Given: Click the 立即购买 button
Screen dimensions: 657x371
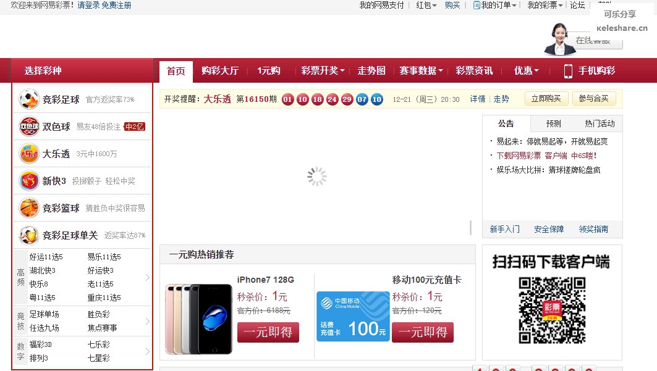Looking at the screenshot, I should coord(546,98).
